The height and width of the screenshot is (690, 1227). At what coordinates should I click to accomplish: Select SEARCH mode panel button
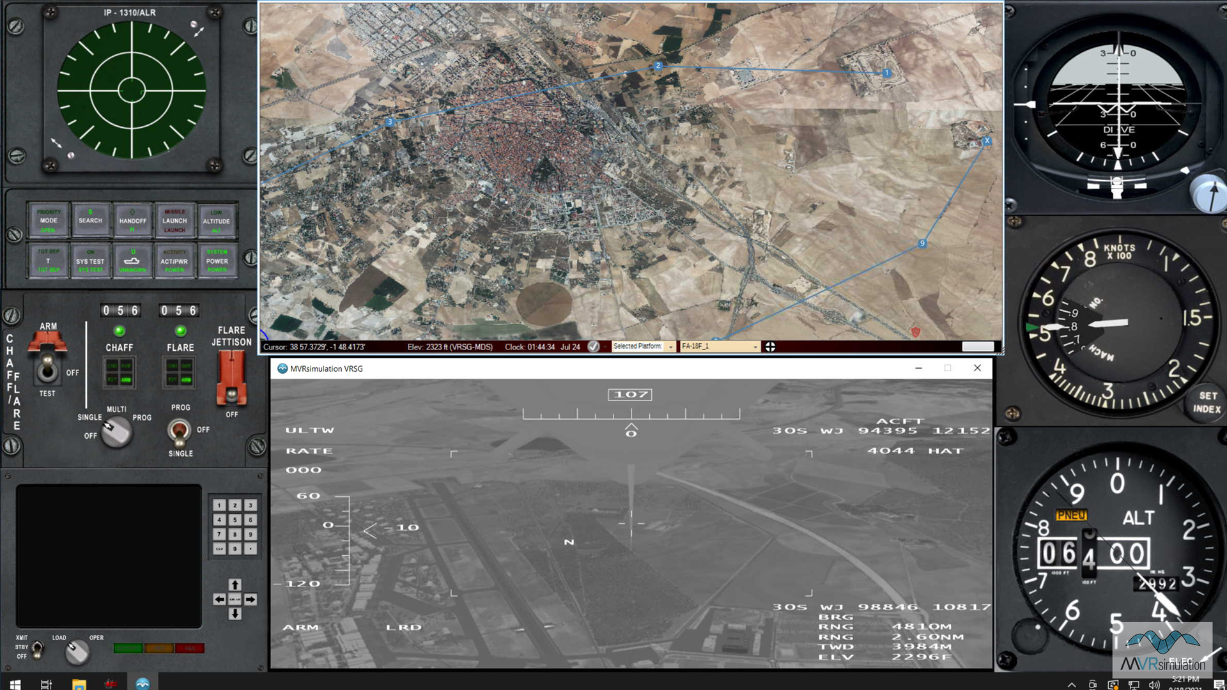click(x=90, y=220)
